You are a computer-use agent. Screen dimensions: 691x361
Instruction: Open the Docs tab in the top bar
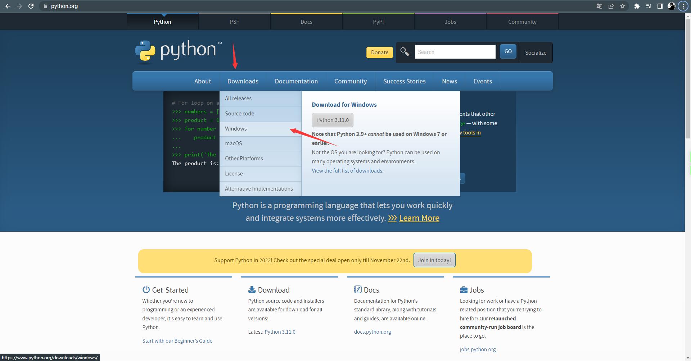pyautogui.click(x=307, y=22)
